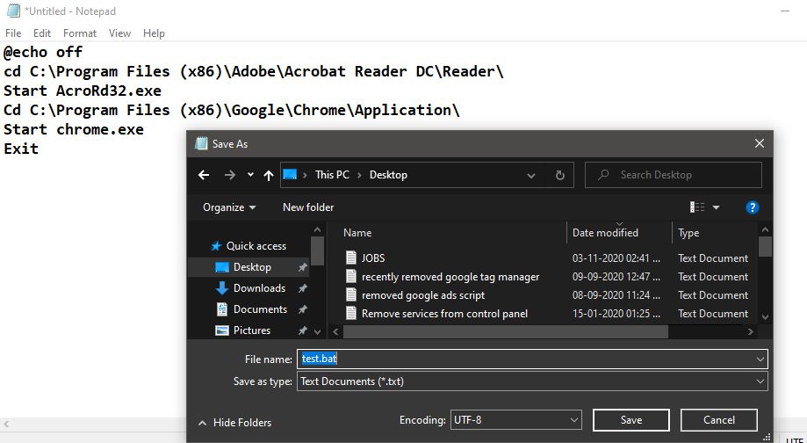Click Desktop in the address breadcrumb
Screen dimensions: 807x443
pyautogui.click(x=388, y=175)
